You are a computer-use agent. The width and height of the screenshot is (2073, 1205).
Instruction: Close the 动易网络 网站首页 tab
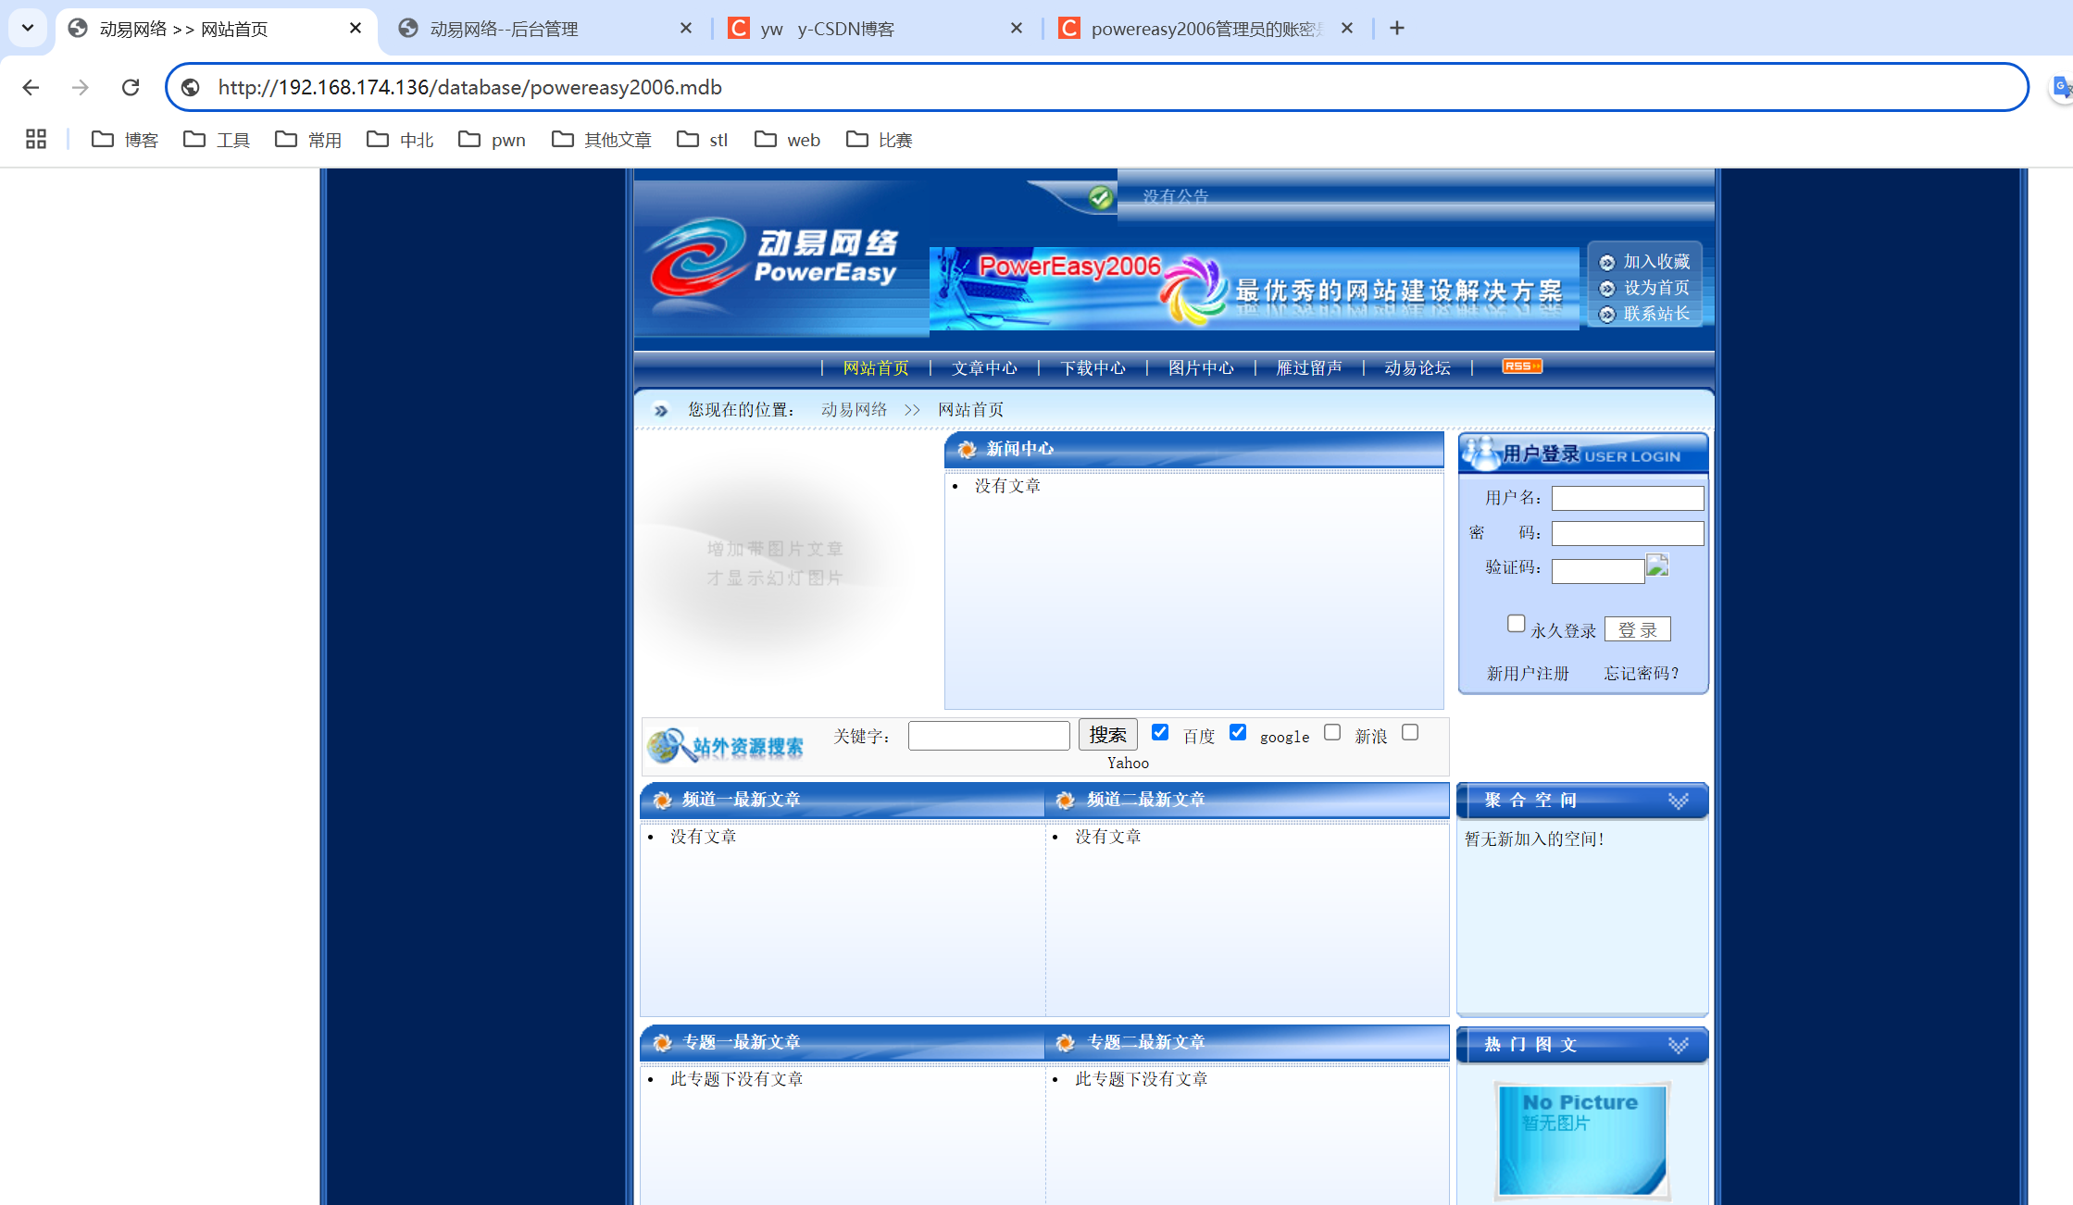tap(356, 28)
